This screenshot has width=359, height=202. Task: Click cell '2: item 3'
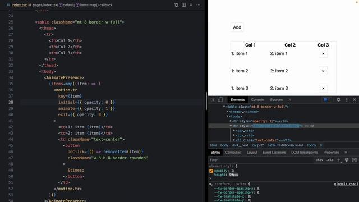[279, 88]
